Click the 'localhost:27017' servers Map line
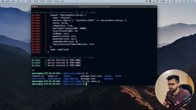Image resolution: width=196 pixels, height=110 pixels. click(90, 20)
